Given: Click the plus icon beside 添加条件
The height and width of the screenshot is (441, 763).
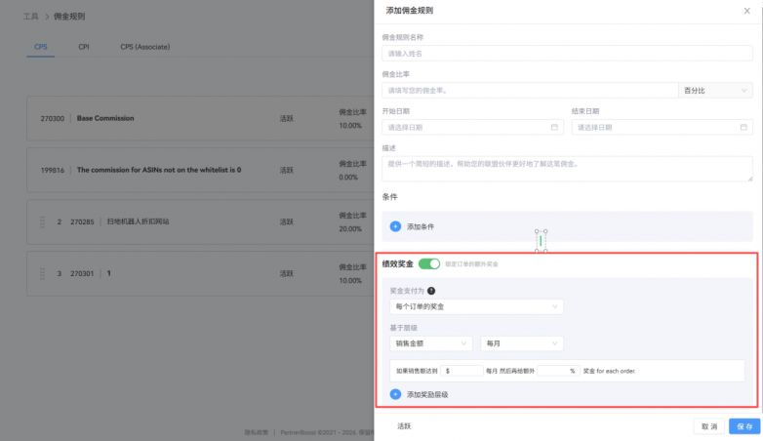Looking at the screenshot, I should tap(395, 226).
